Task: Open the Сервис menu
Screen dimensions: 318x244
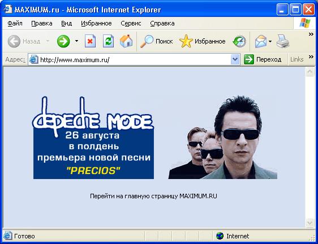Action: pos(131,24)
